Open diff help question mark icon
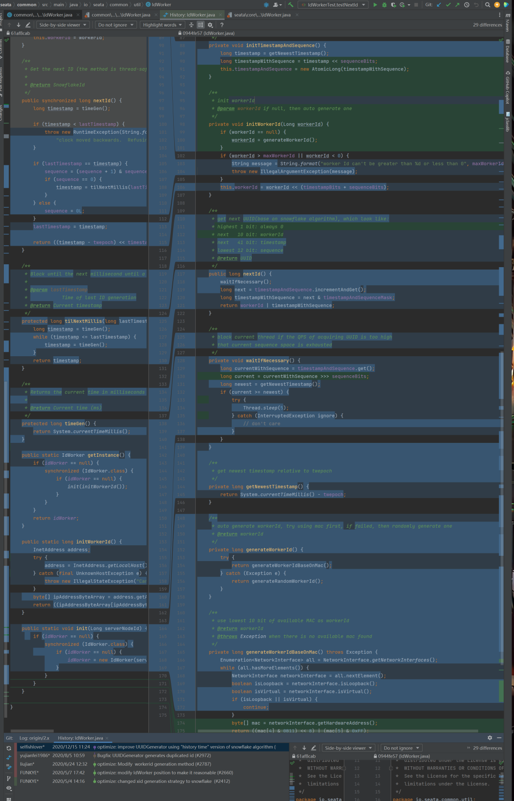Viewport: 514px width, 801px height. (222, 25)
